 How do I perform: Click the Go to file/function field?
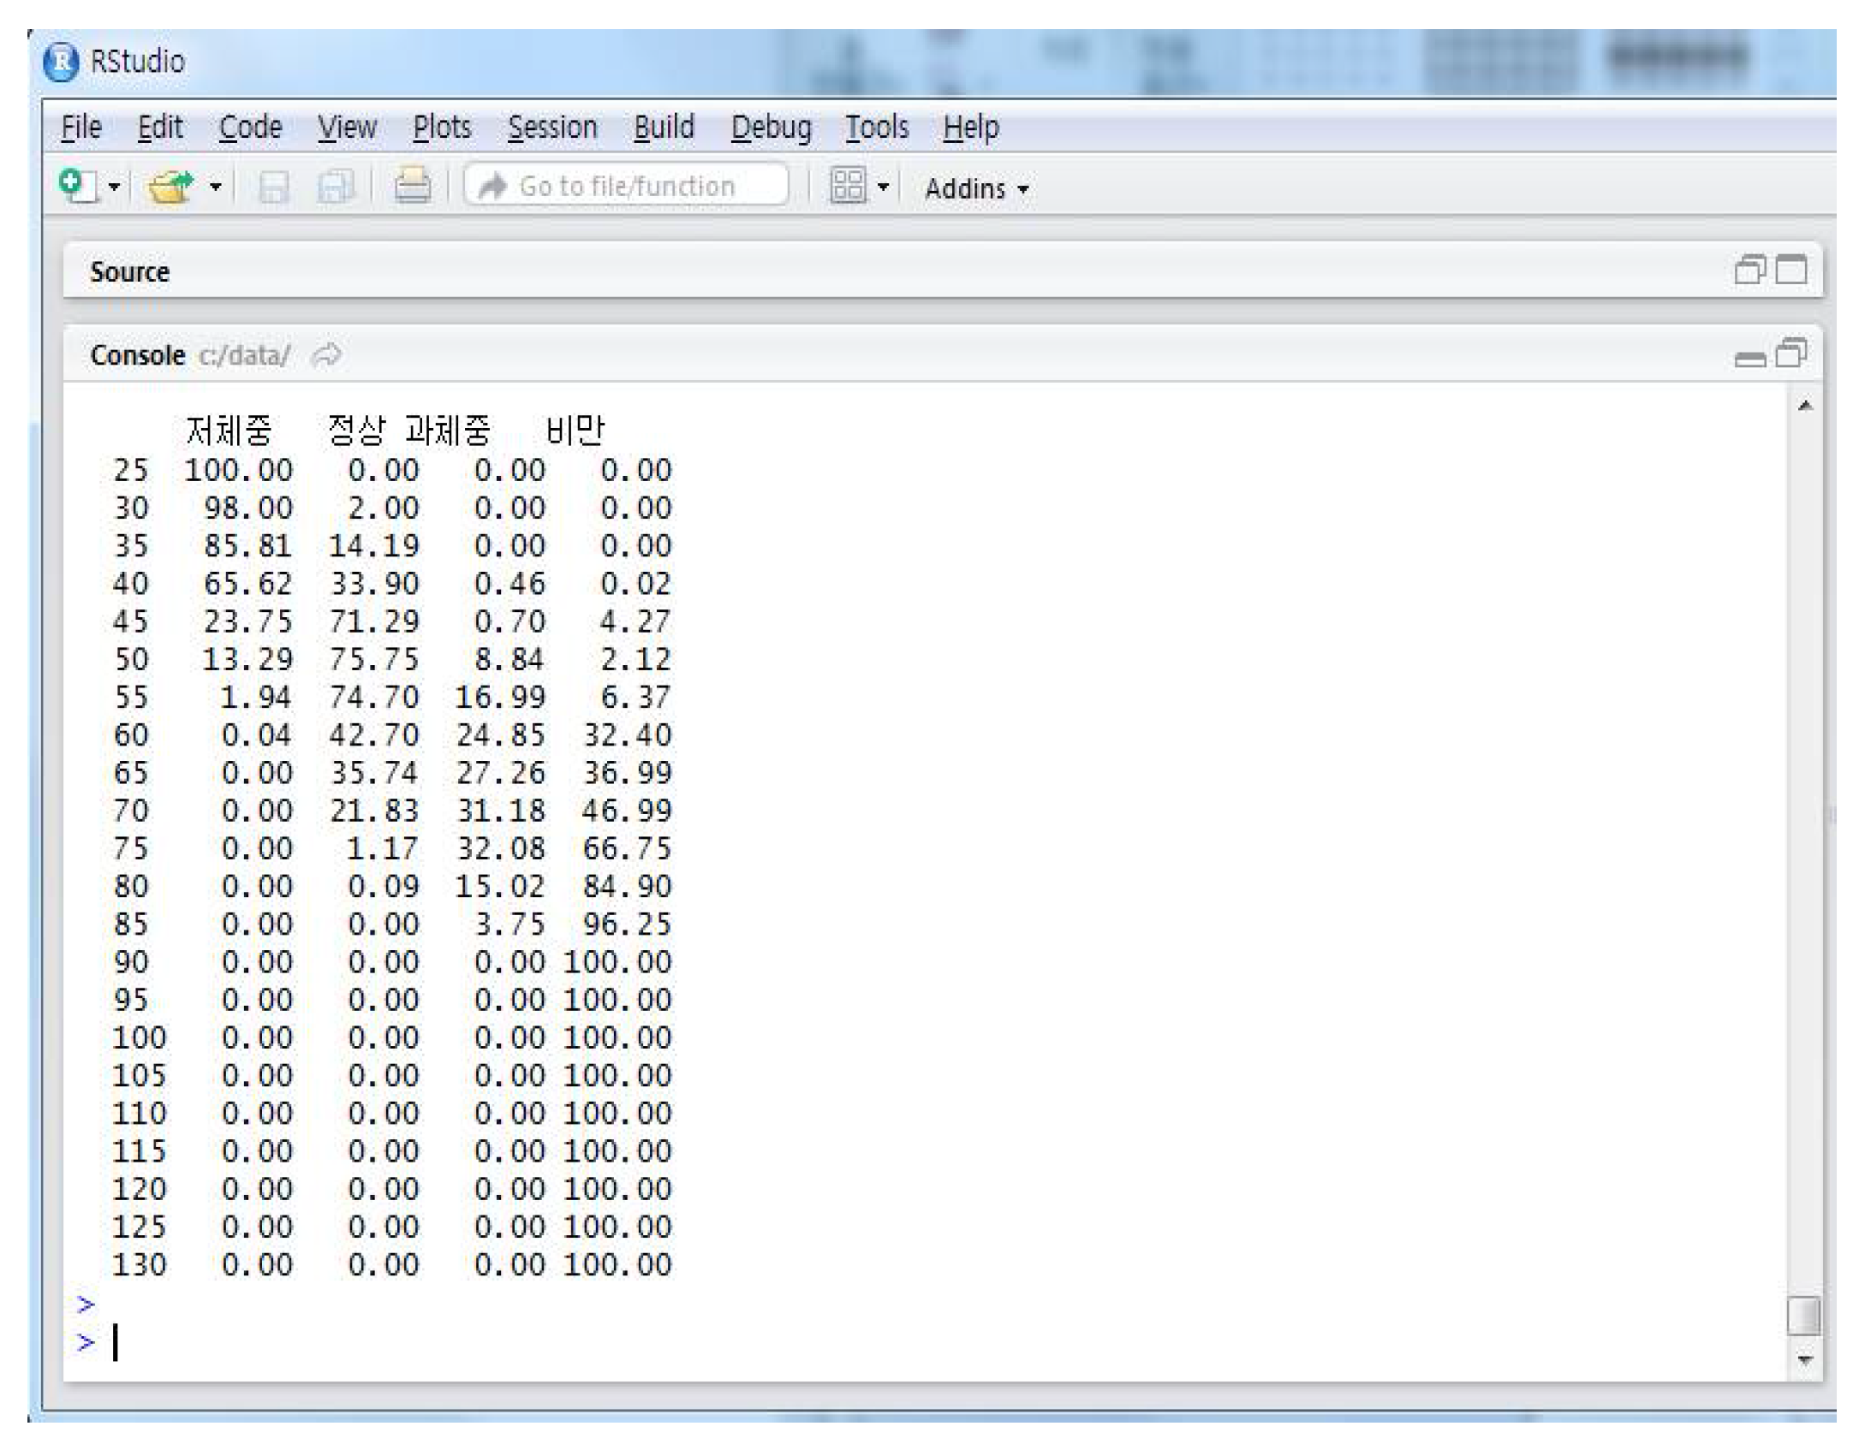[x=627, y=186]
